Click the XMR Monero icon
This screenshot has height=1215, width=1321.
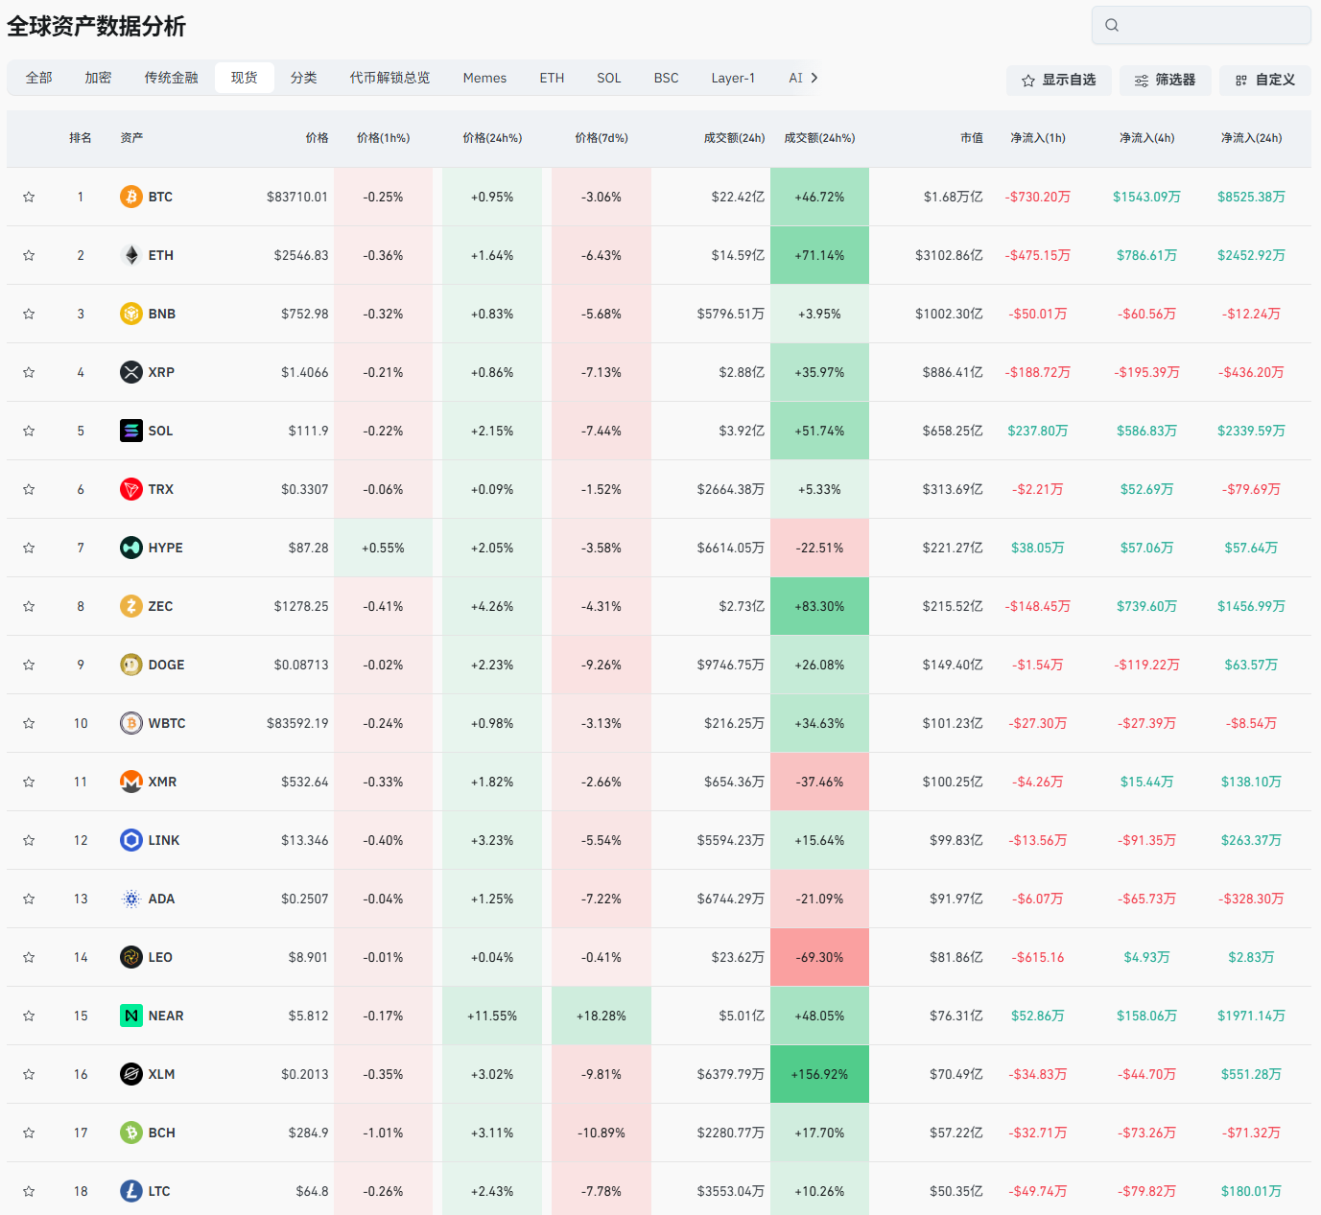(x=131, y=782)
